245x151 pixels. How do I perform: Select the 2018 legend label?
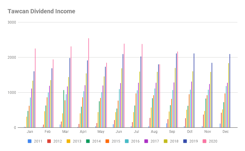174,141
